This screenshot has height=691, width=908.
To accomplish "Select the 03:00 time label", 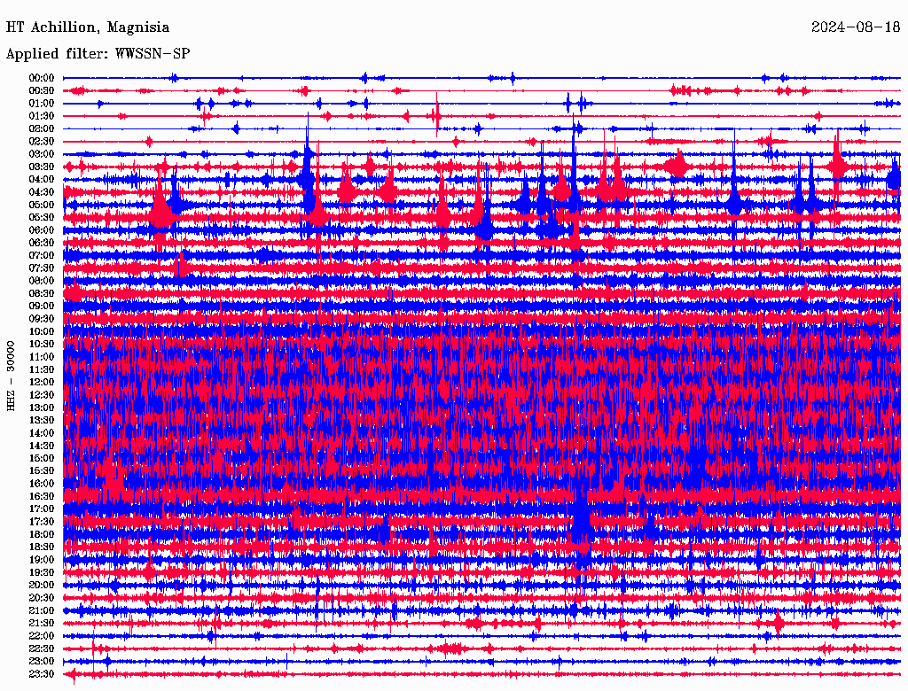I will point(41,154).
